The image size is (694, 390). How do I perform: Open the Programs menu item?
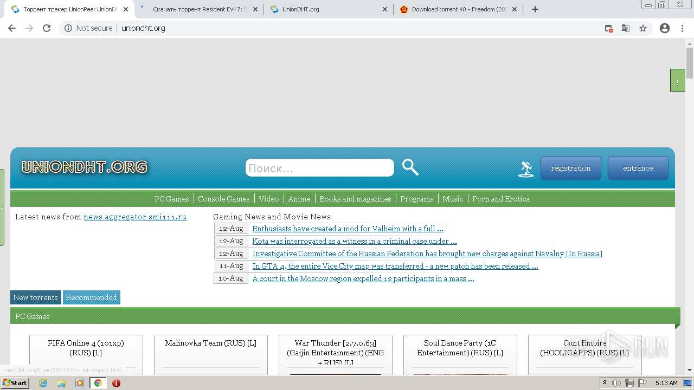(416, 199)
